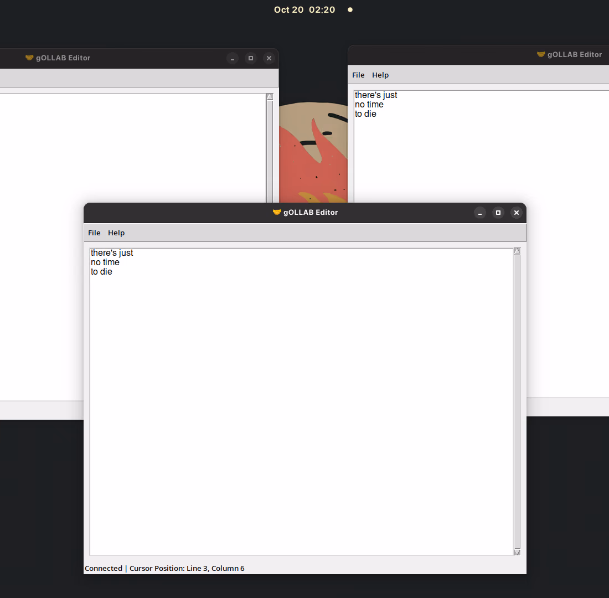The image size is (609, 598).
Task: Minimize the front gOLLAB Editor window
Action: click(480, 213)
